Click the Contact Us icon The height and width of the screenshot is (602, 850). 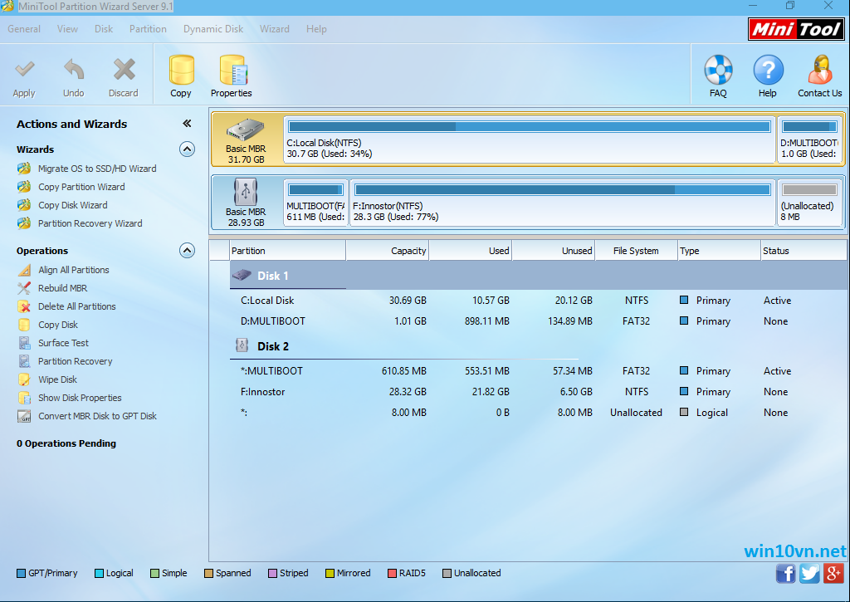pos(820,70)
